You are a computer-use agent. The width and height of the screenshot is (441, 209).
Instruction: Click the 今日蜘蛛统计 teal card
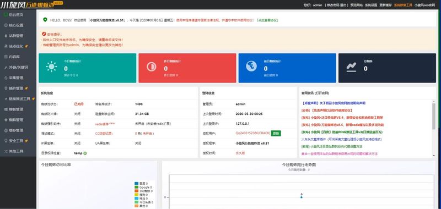tap(88, 68)
